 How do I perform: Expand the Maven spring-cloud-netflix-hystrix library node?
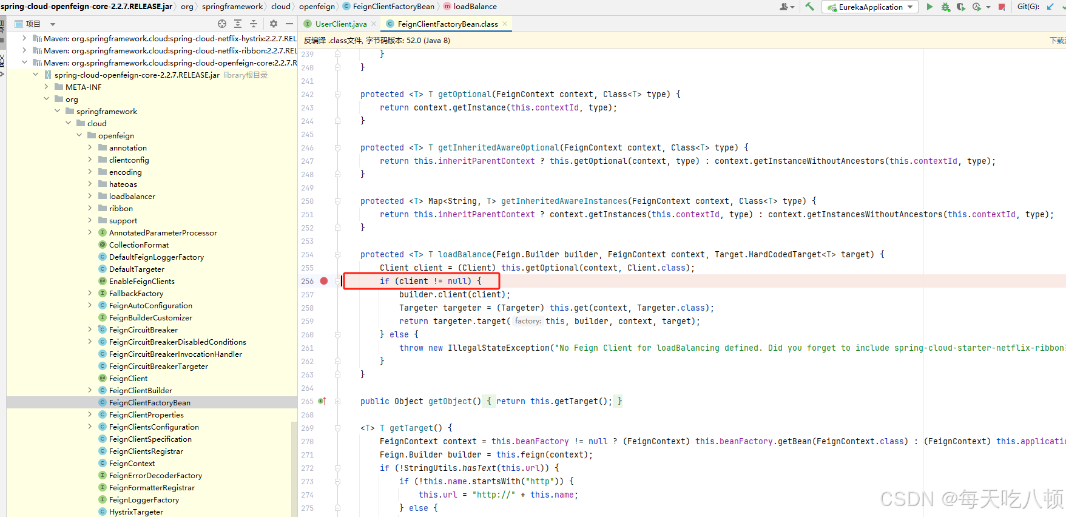pyautogui.click(x=24, y=38)
